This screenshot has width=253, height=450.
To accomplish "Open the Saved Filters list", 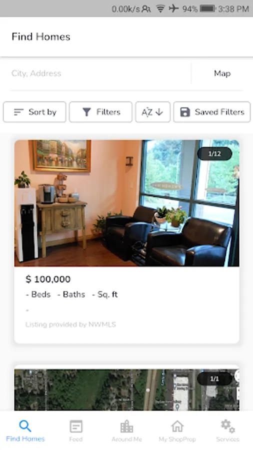I will [x=211, y=112].
